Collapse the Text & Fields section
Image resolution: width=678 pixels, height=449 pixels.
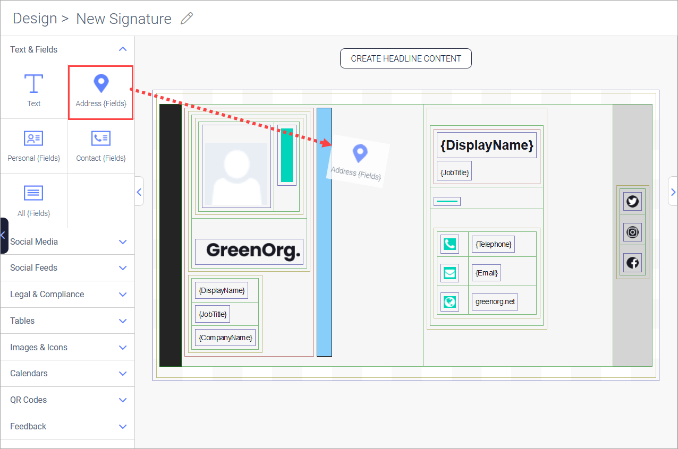click(x=123, y=49)
